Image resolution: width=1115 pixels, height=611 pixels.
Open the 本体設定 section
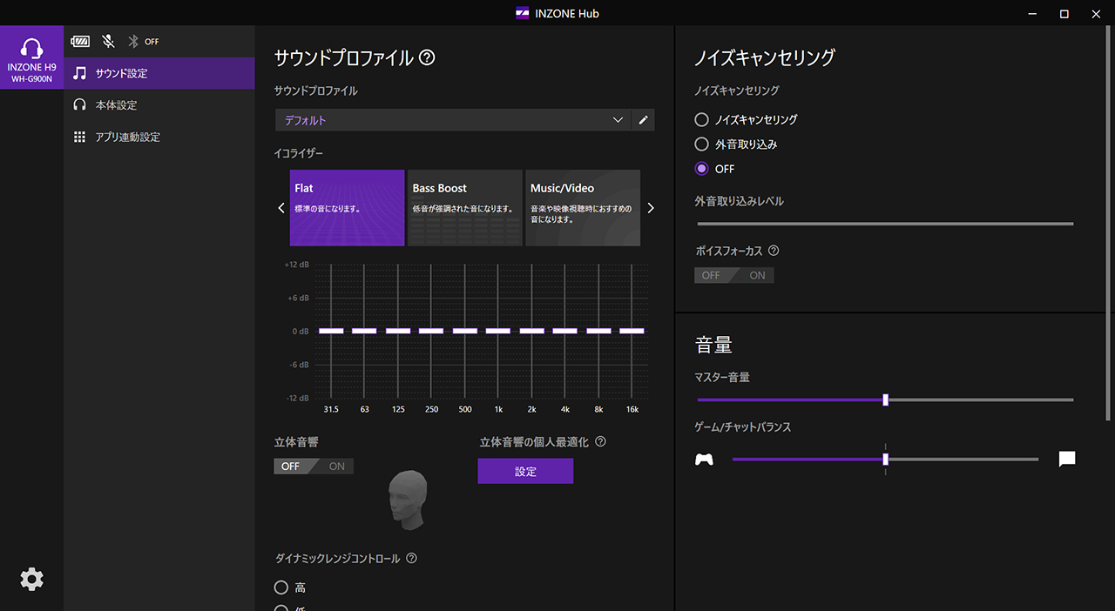coord(159,105)
